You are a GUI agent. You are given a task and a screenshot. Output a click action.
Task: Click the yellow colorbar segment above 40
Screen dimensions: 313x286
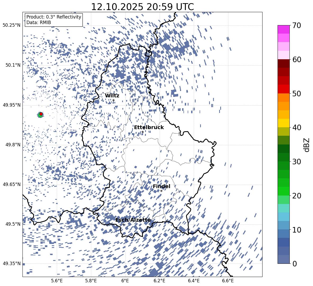coord(284,123)
